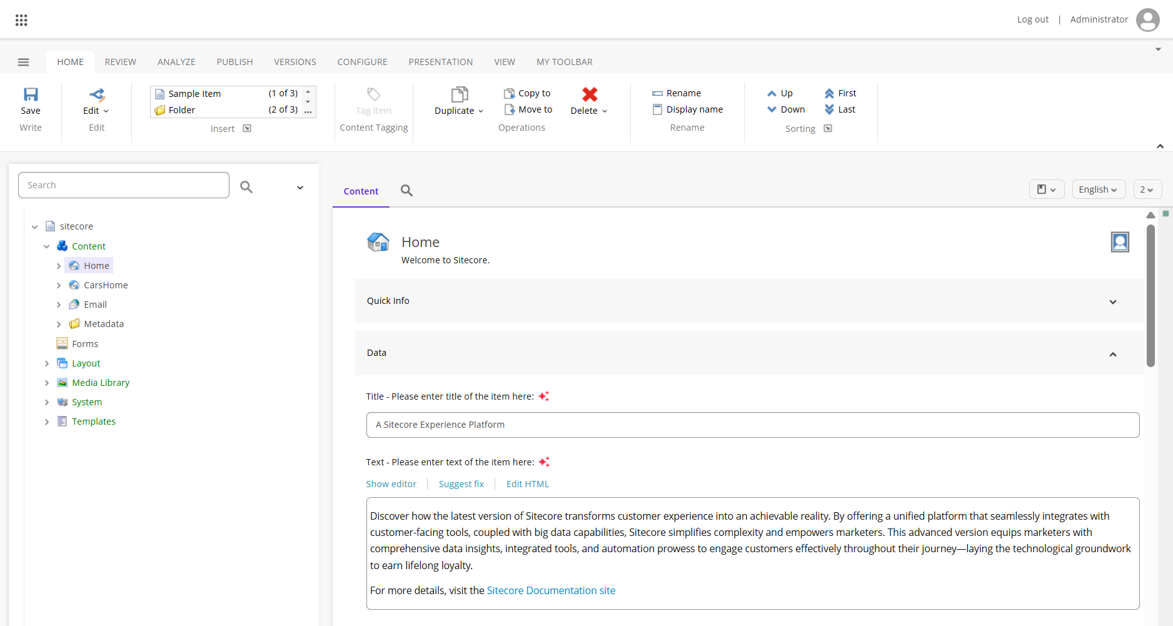Open the English language dropdown

(1099, 189)
